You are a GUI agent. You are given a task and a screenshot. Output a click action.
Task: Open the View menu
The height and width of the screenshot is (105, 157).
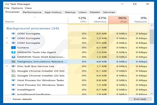(x=28, y=8)
